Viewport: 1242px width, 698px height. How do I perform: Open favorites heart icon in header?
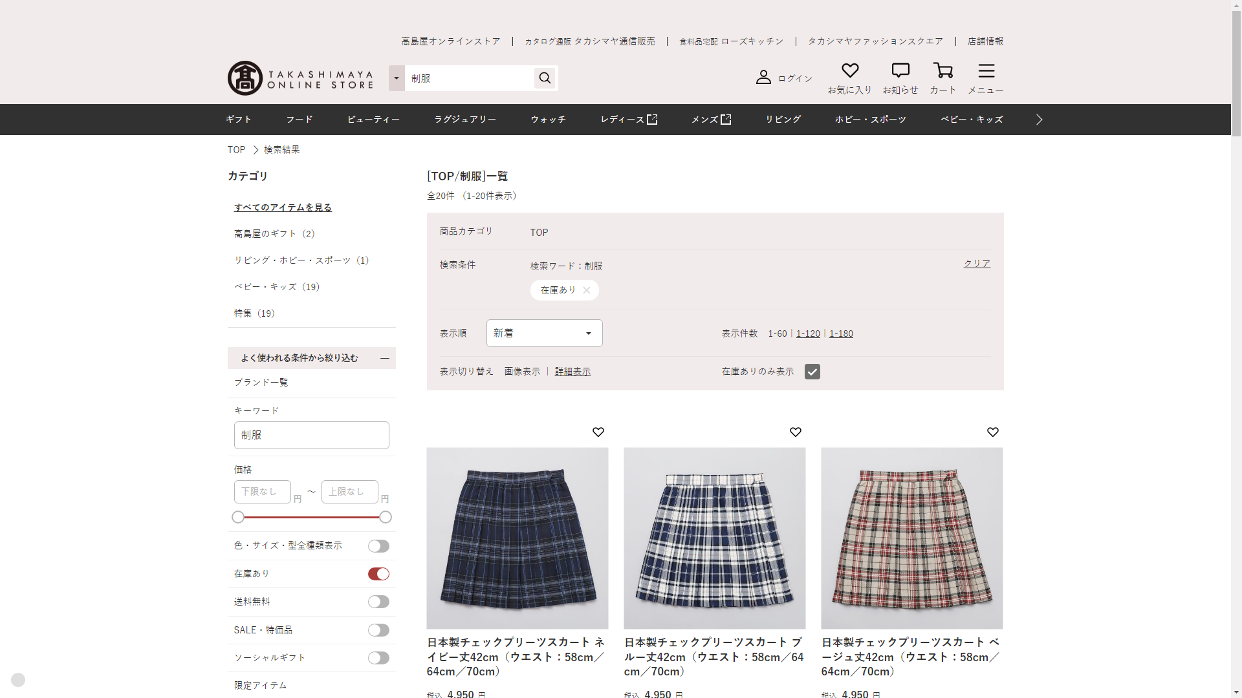click(850, 70)
